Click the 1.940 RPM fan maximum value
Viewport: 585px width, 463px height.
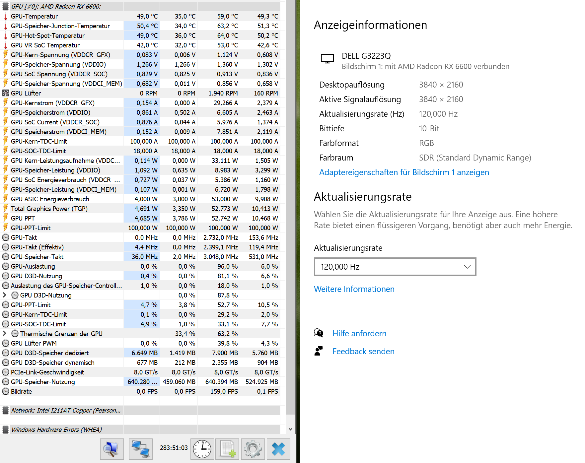(223, 93)
